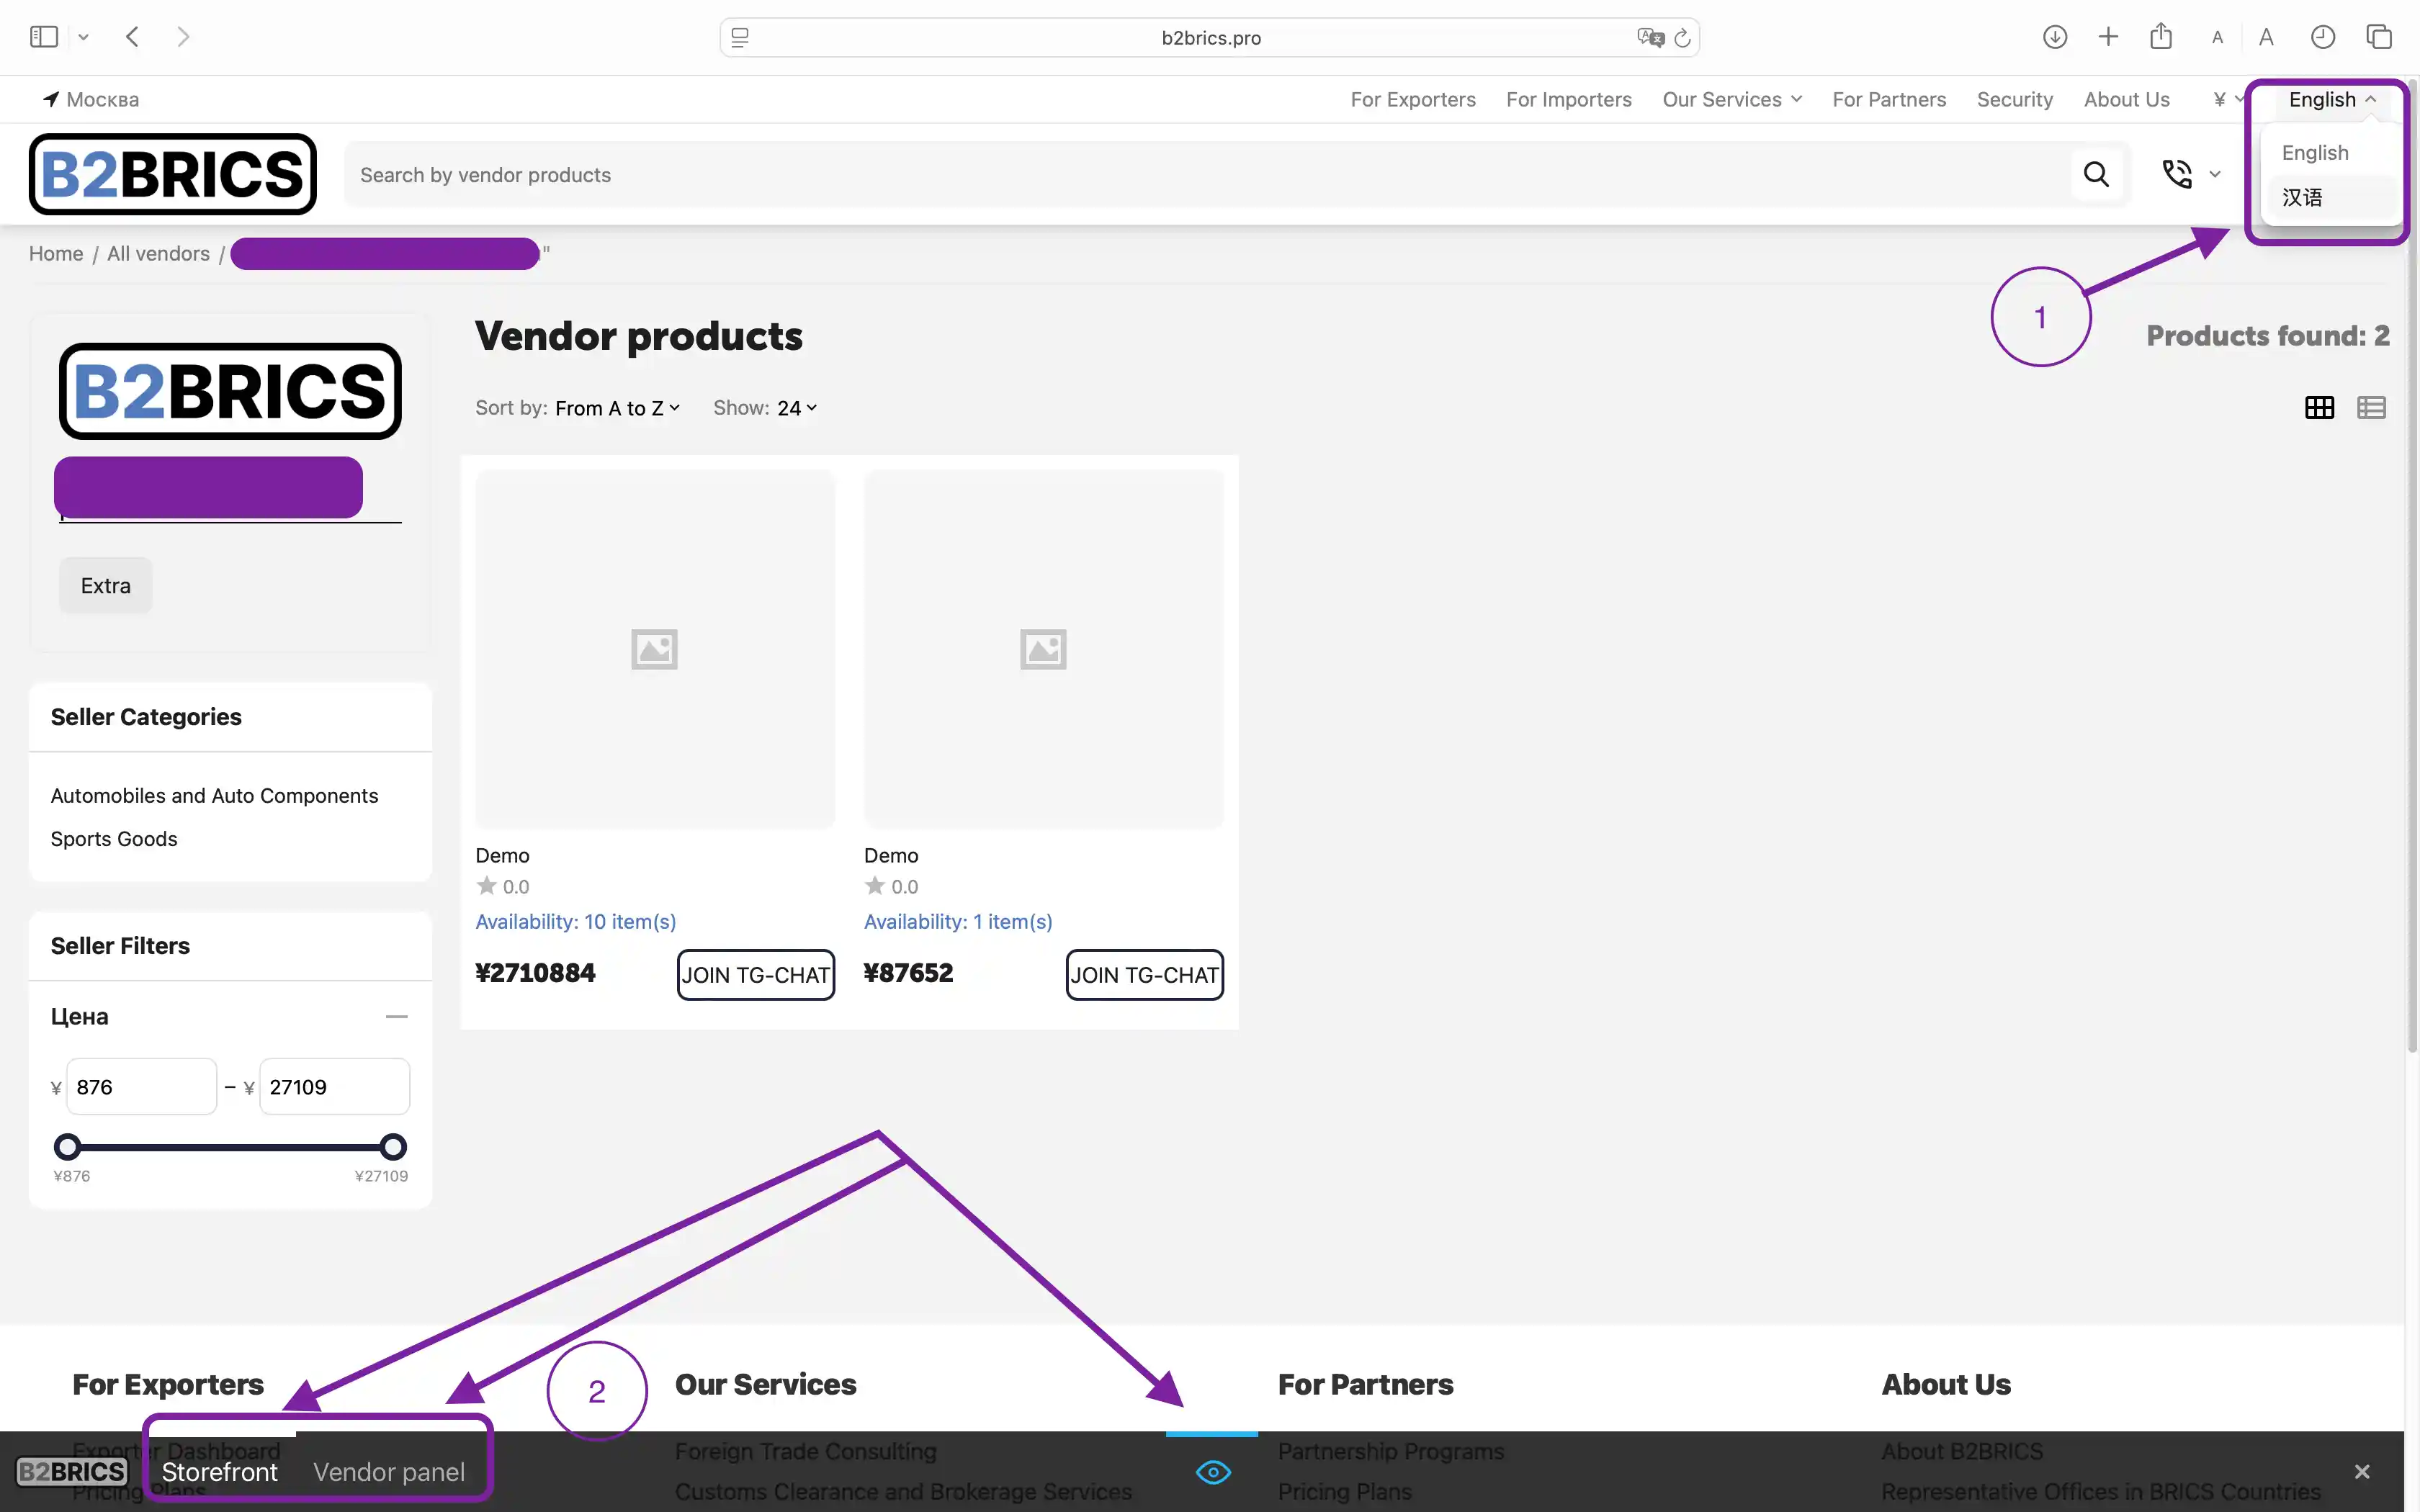Click the address bar showing b2brics.pro
This screenshot has height=1512, width=2420.
[x=1210, y=38]
